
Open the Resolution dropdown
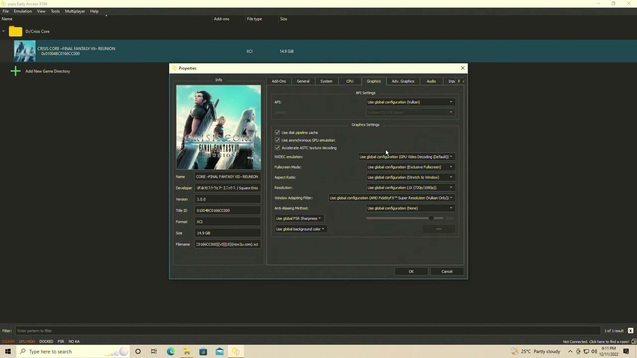[x=410, y=187]
